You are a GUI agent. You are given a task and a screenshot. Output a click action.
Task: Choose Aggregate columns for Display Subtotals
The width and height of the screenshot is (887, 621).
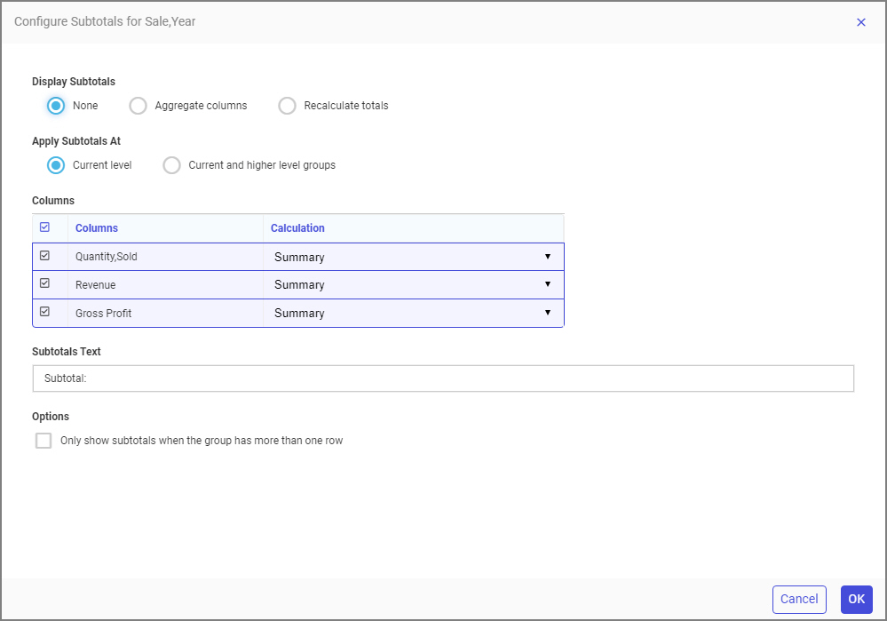tap(138, 105)
